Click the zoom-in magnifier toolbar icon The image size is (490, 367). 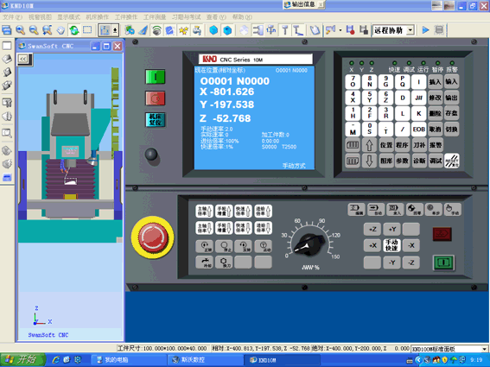tap(21, 30)
